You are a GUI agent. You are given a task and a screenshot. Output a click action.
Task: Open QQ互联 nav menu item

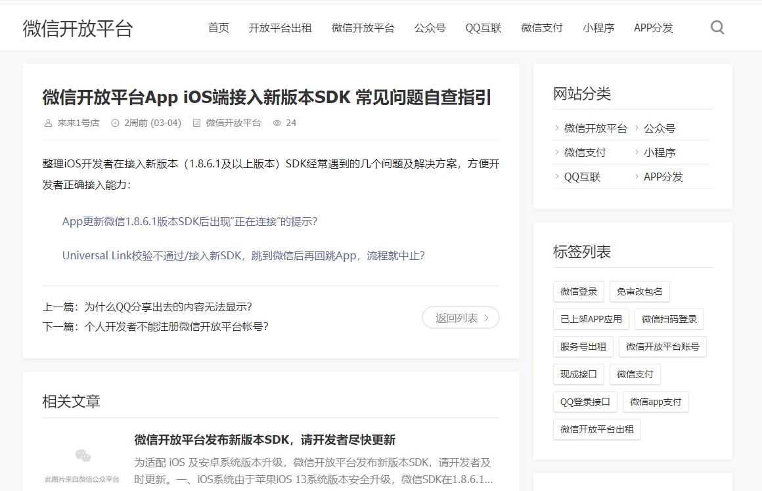483,28
